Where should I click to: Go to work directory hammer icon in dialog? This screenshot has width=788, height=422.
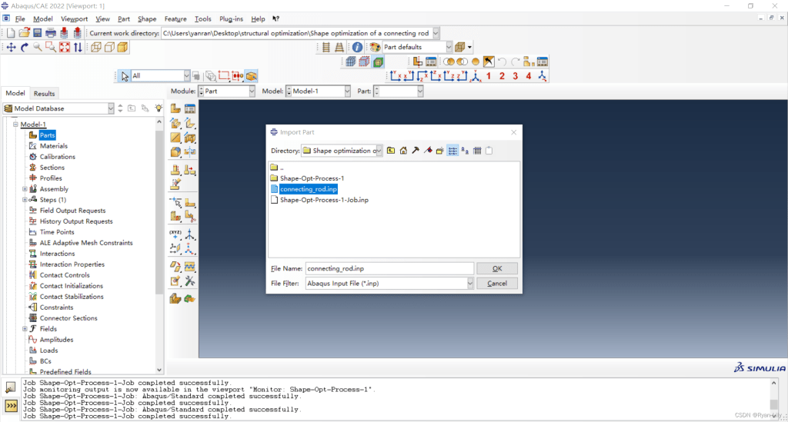pos(416,151)
